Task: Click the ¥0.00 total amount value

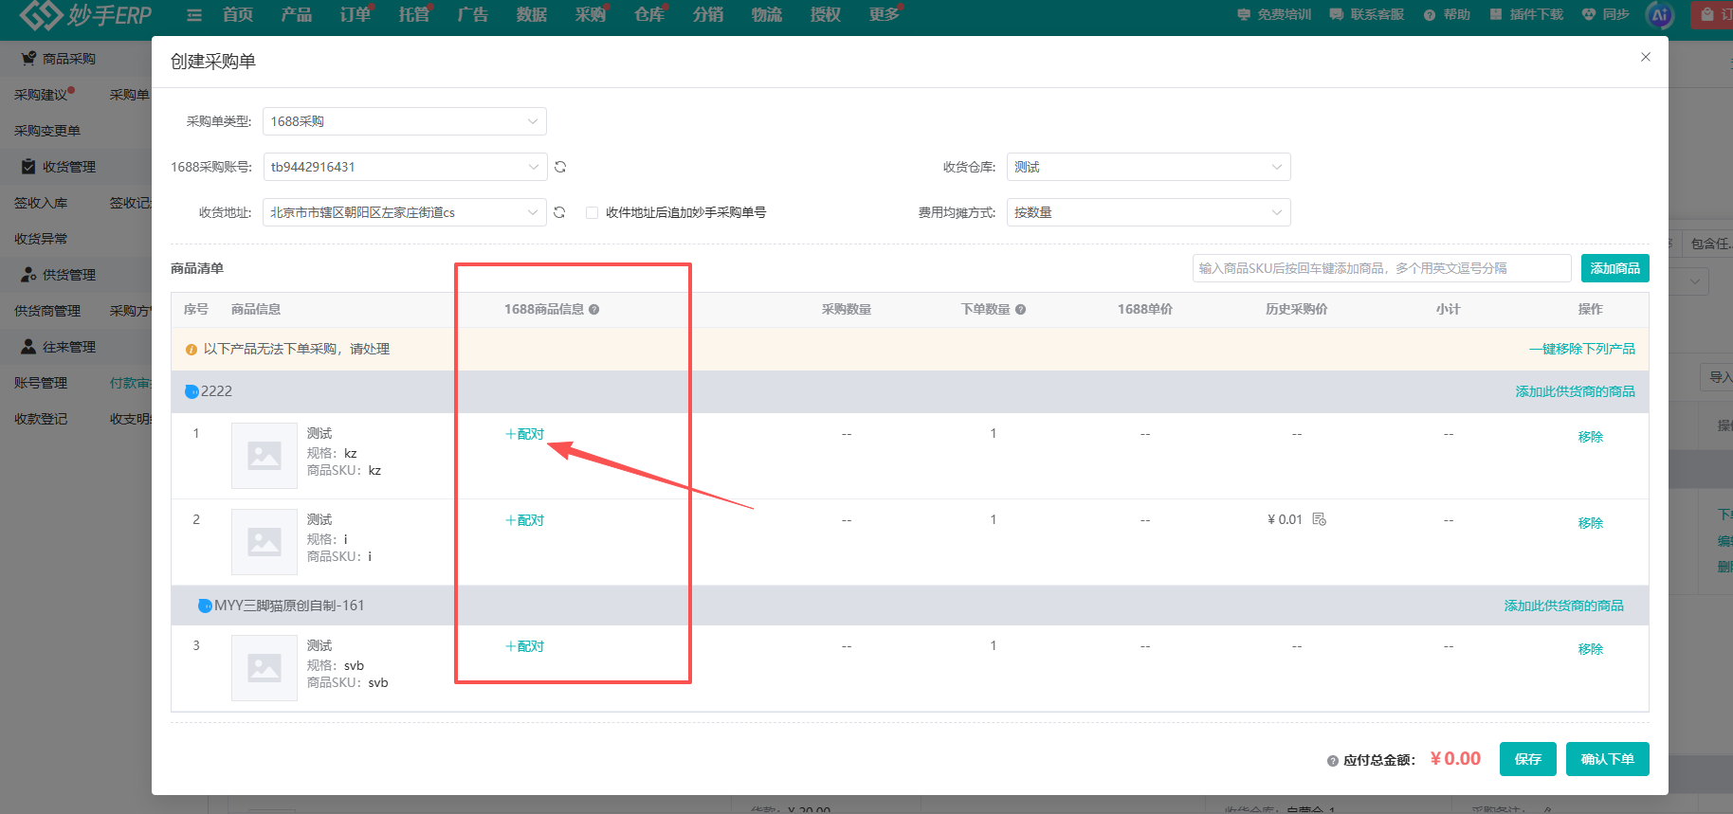Action: (x=1455, y=759)
